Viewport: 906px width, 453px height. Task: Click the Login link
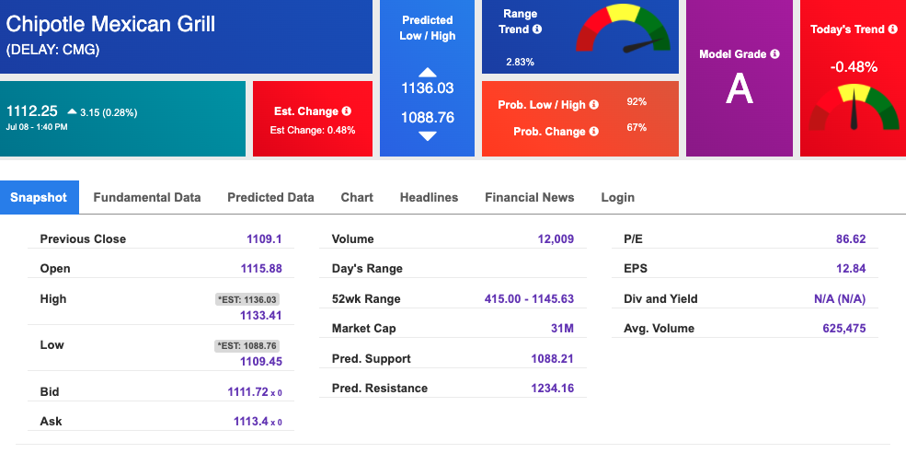(x=618, y=197)
